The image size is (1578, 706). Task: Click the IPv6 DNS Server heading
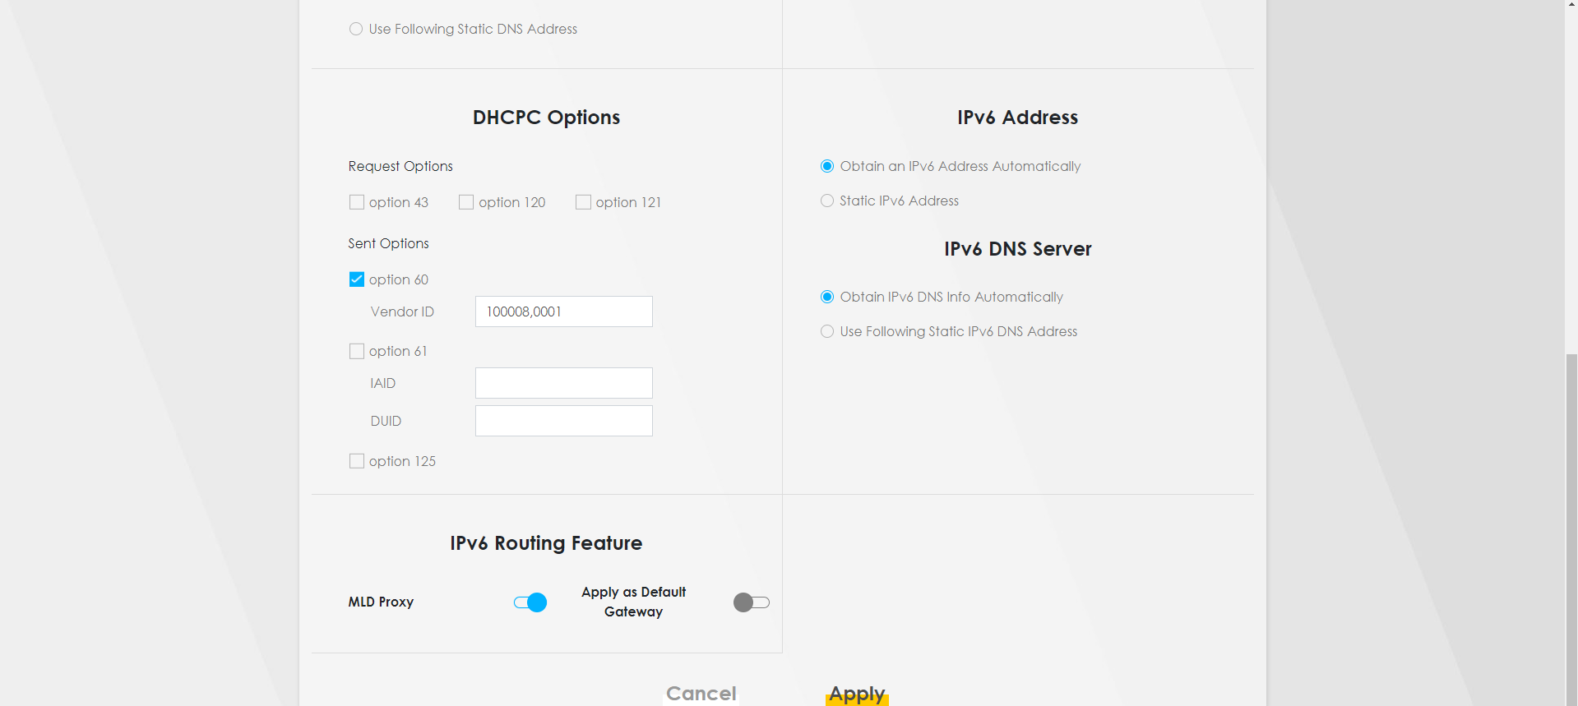pyautogui.click(x=1017, y=249)
